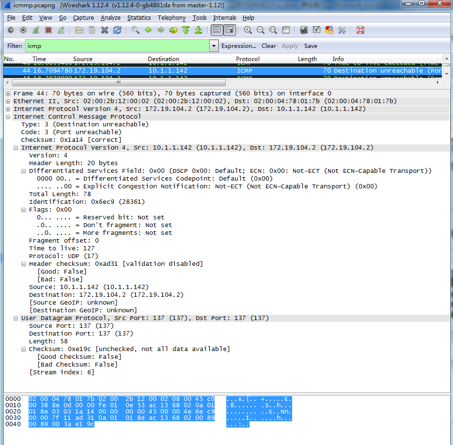The image size is (453, 445).
Task: Collapse the User Datagram Protocol node
Action: [x=16, y=318]
